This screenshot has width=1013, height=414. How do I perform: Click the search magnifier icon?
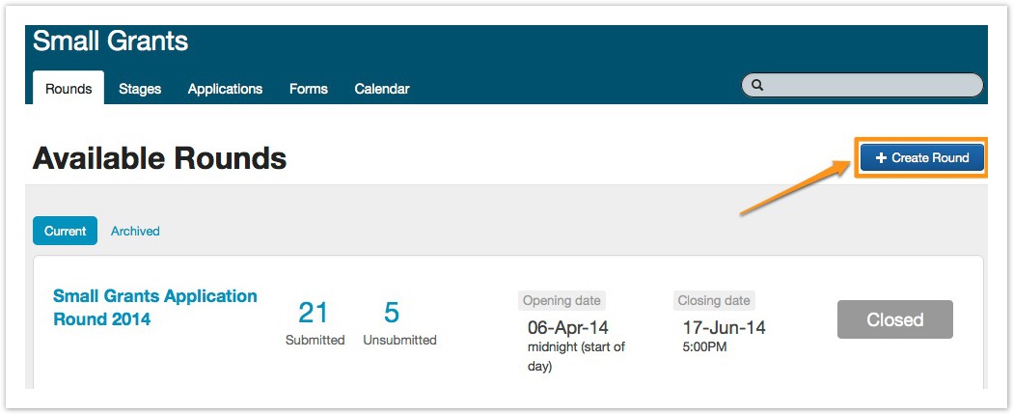pos(757,86)
